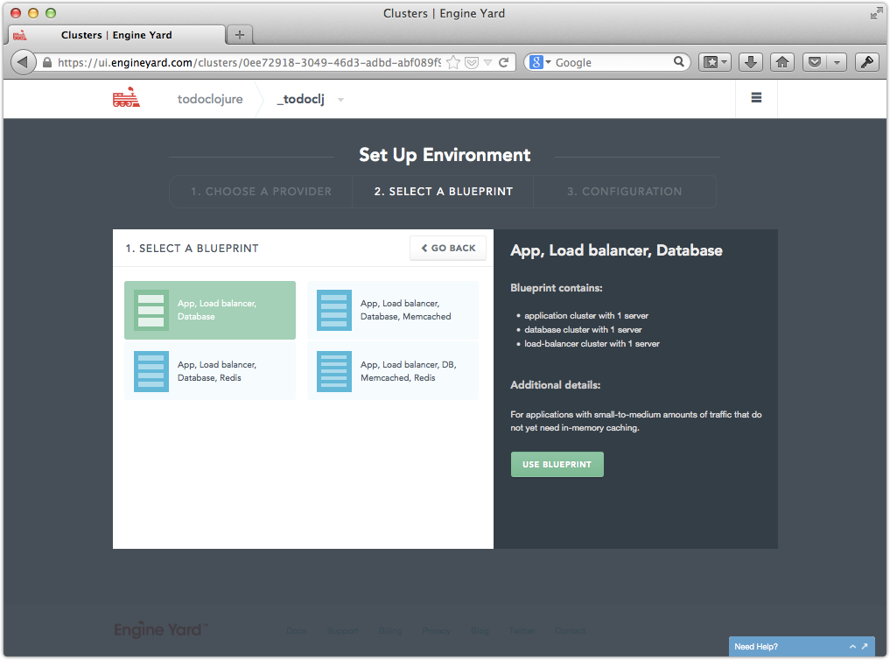The width and height of the screenshot is (890, 660).
Task: Click the search magnifier icon
Action: (x=678, y=62)
